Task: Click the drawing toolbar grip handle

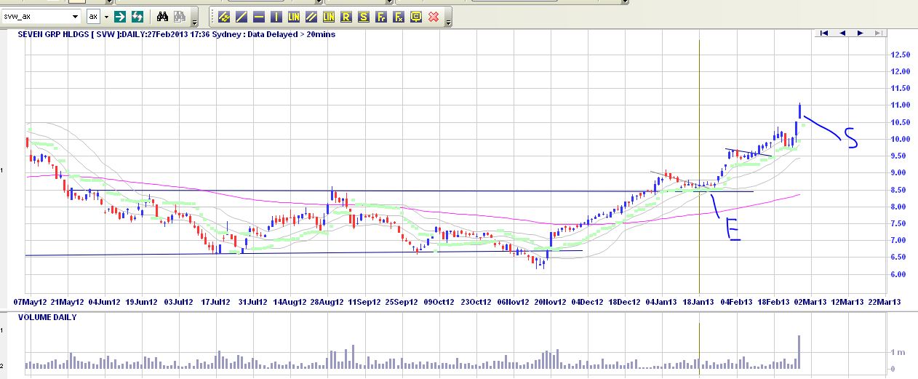Action: 212,16
